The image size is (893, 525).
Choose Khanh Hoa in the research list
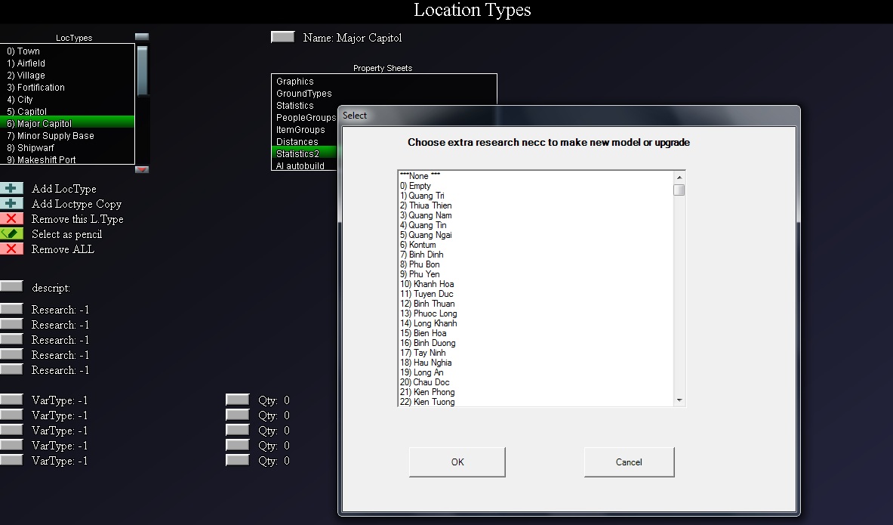click(x=427, y=284)
